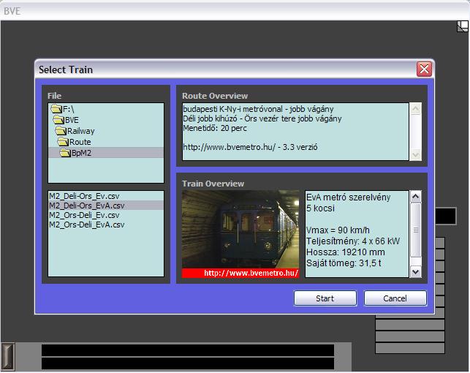
Task: Click the red bvemetro.hu banner link
Action: [240, 273]
